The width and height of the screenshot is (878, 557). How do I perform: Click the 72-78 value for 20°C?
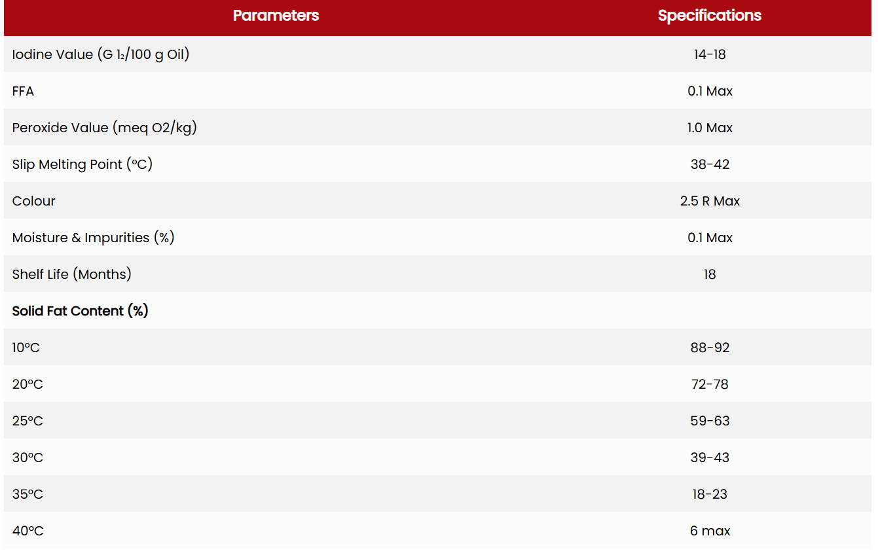[710, 384]
